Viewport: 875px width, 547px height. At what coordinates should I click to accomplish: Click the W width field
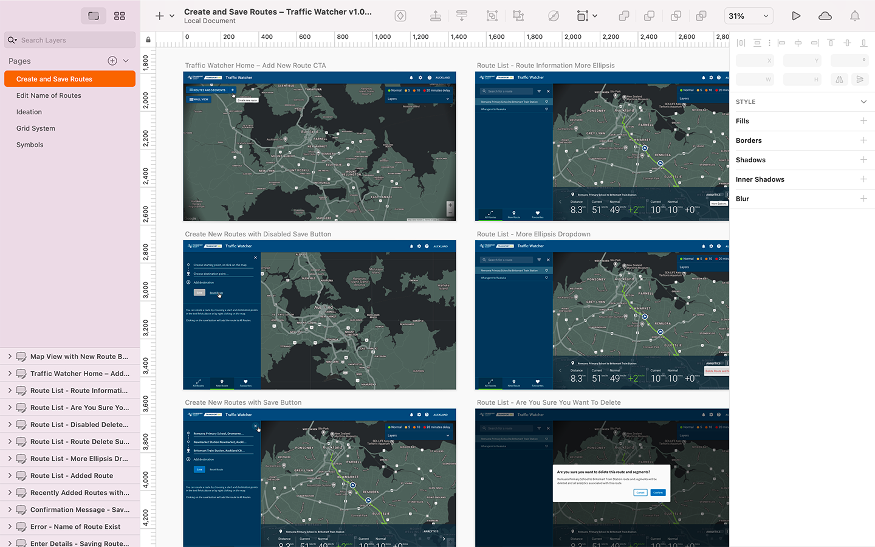coord(755,80)
